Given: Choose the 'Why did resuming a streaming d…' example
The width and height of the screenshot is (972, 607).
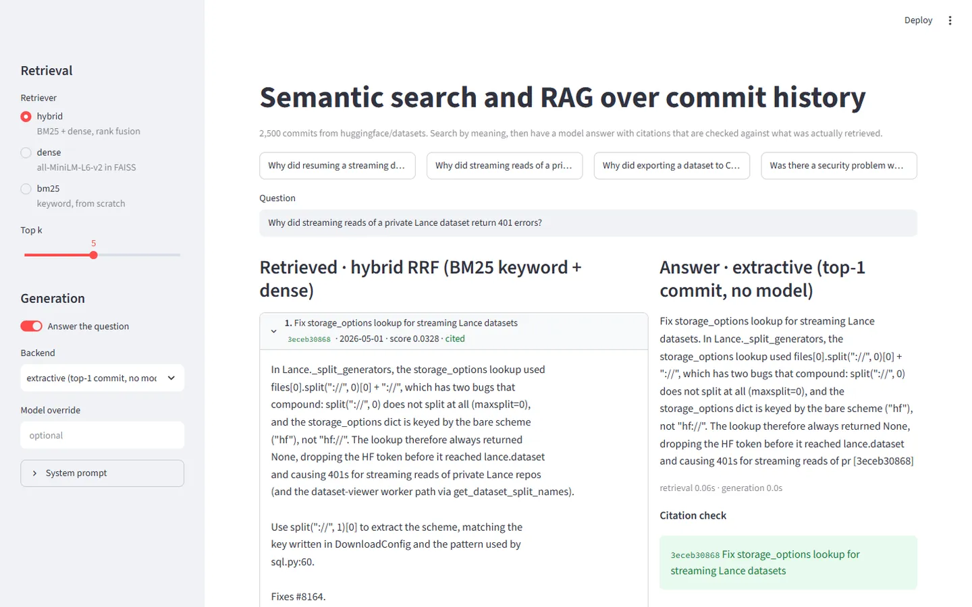Looking at the screenshot, I should (x=337, y=166).
